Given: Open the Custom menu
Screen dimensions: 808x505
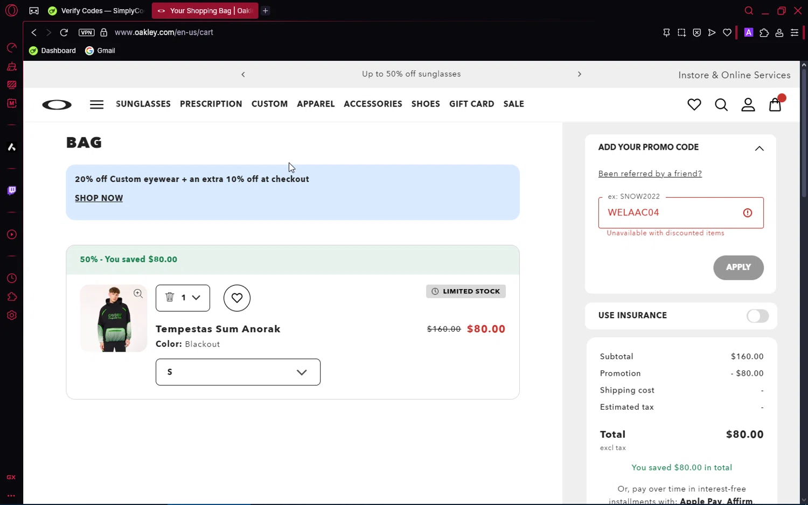Looking at the screenshot, I should [x=269, y=104].
